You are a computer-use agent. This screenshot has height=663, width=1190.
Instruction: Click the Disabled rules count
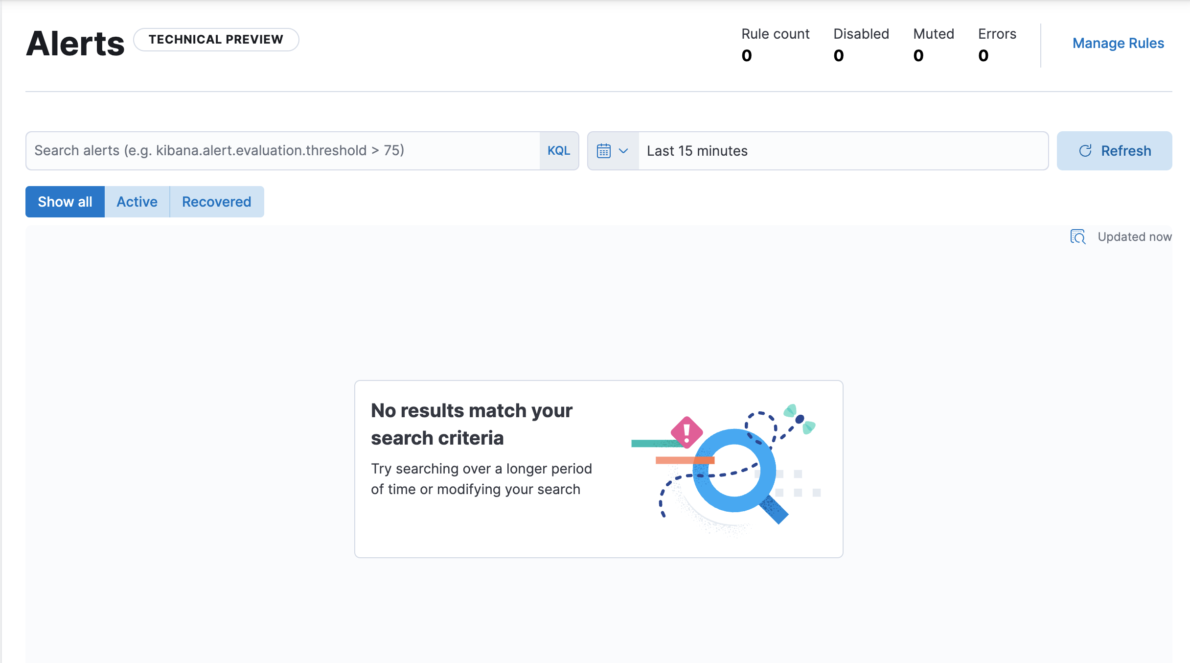coord(839,55)
